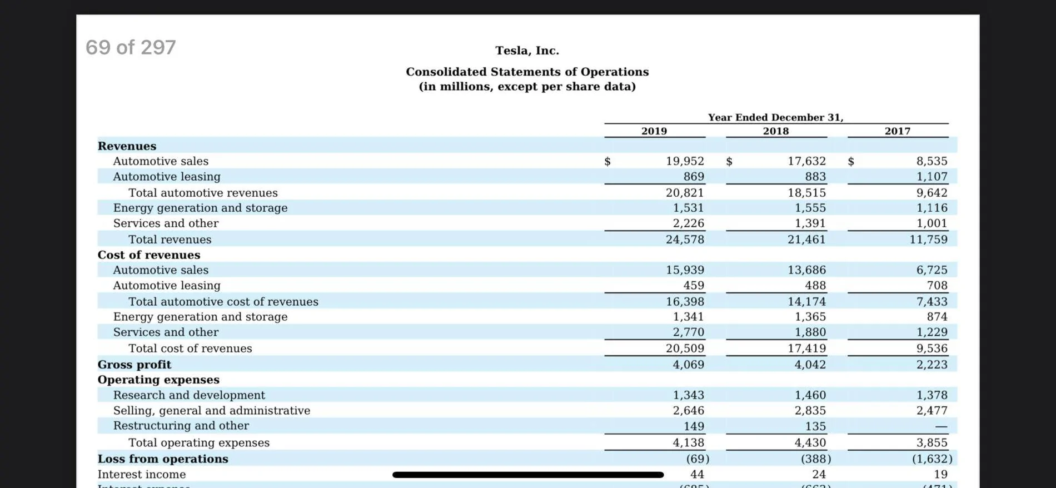Click the 4,430 total operating expenses value

tap(810, 443)
